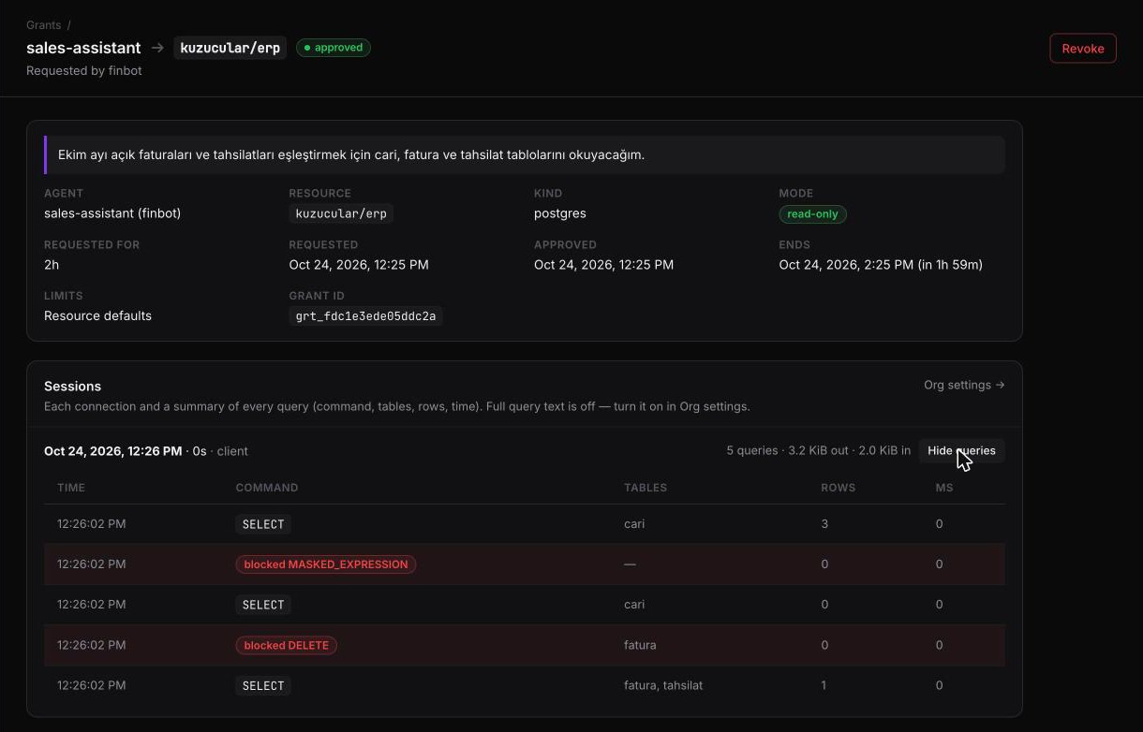Image resolution: width=1143 pixels, height=732 pixels.
Task: Hide queries for the 12:26 PM session
Action: (x=961, y=451)
